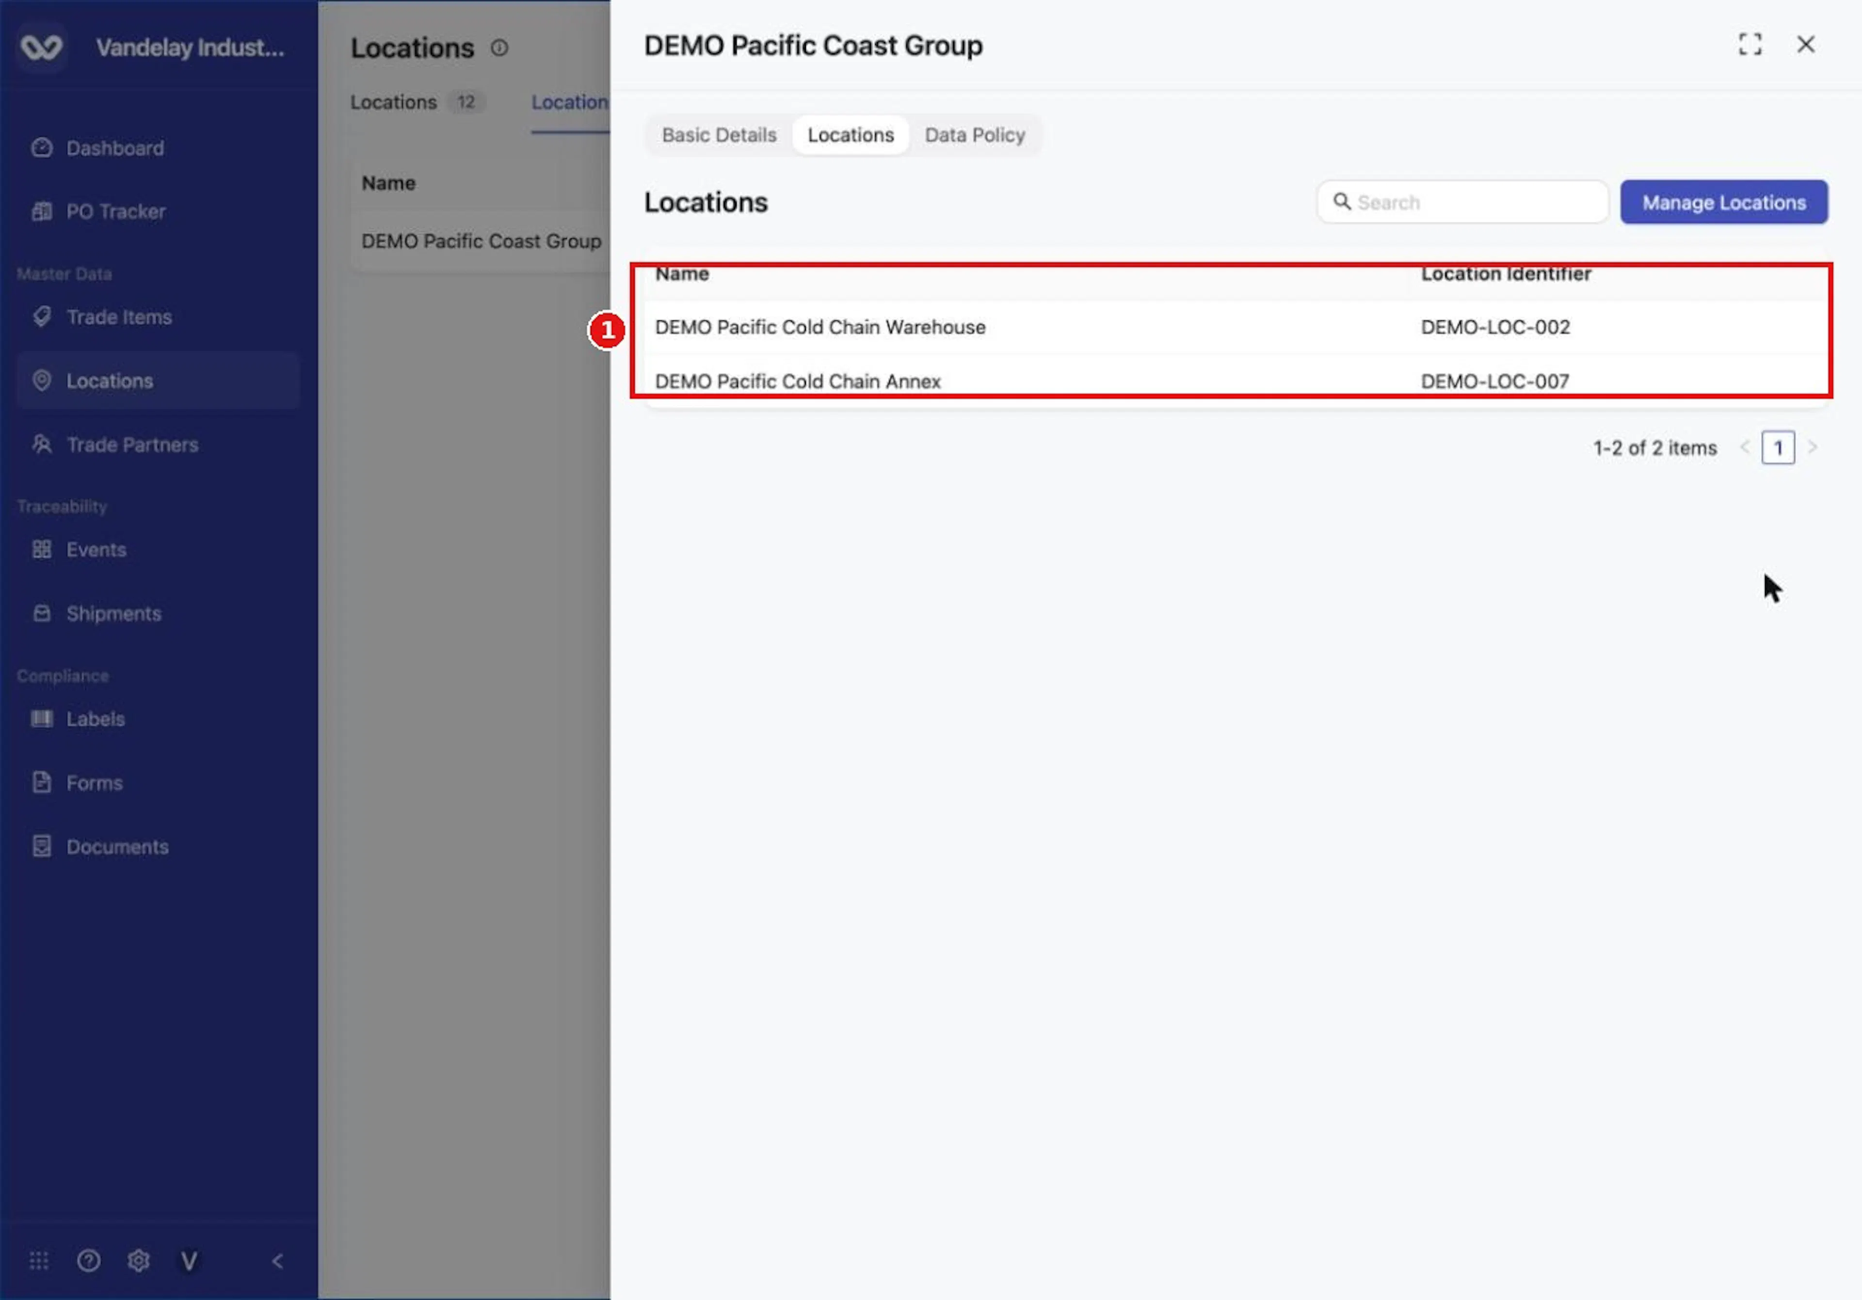Click Manage Locations button
Screen dimensions: 1862x1300
(1724, 203)
